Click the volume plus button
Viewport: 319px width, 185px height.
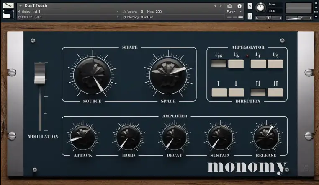click(310, 18)
